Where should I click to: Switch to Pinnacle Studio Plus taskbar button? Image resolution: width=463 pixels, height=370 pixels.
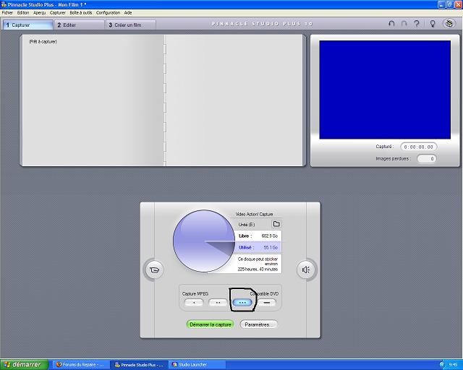[139, 365]
